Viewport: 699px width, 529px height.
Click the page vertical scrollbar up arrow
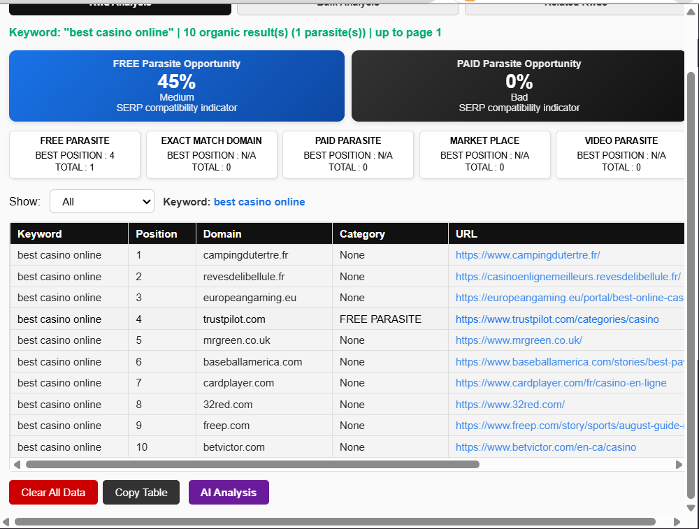coord(691,12)
